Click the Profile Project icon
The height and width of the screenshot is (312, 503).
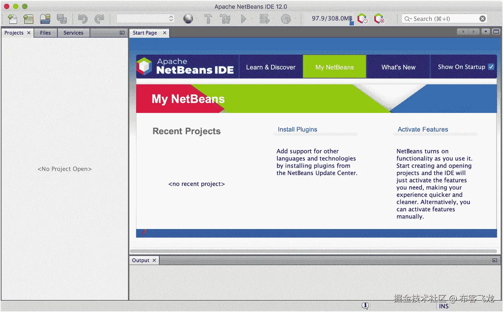286,19
